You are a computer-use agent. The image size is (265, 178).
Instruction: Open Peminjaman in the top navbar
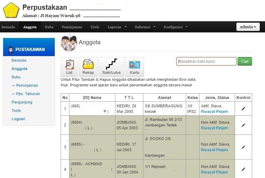72,27
